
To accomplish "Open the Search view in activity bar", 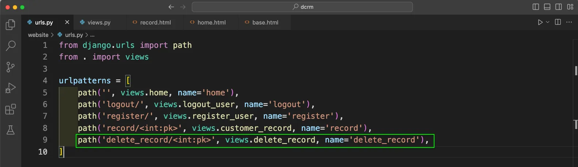I will [11, 46].
